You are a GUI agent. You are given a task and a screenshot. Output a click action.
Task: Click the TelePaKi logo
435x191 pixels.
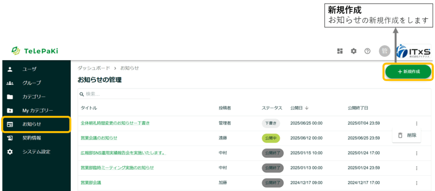point(35,51)
